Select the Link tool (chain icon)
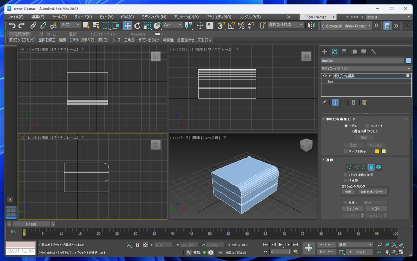 click(33, 25)
